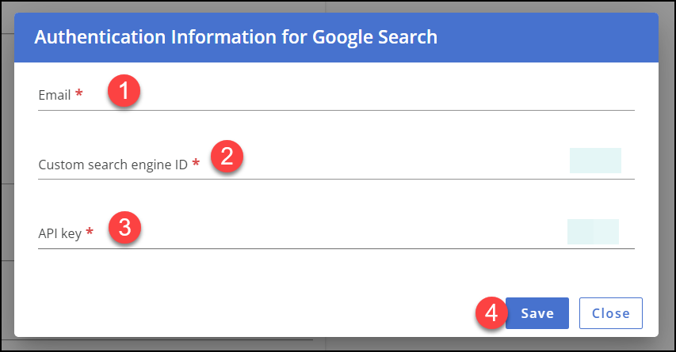Click the asterisk after Custom search engine ID
This screenshot has width=676, height=352.
(196, 165)
